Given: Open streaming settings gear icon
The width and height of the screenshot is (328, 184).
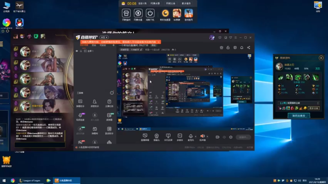Looking at the screenshot, I should [231, 137].
